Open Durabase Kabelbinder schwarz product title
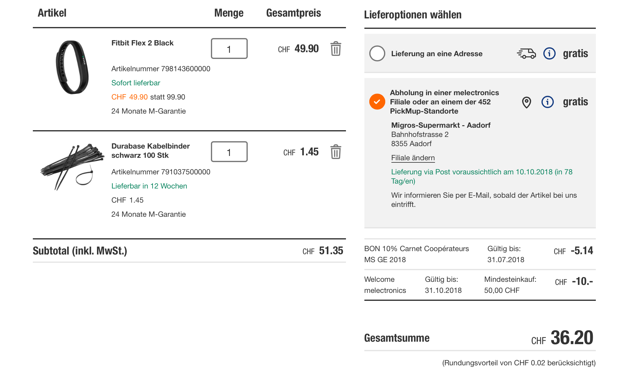This screenshot has width=625, height=369. pos(150,151)
